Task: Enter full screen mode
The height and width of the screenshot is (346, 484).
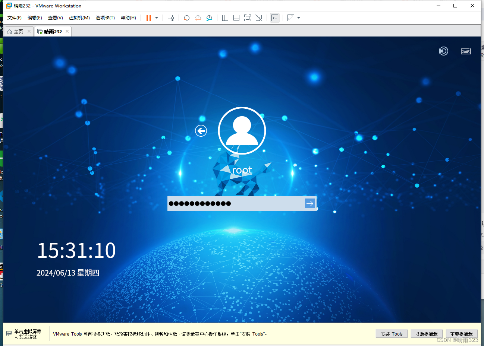Action: [x=248, y=18]
